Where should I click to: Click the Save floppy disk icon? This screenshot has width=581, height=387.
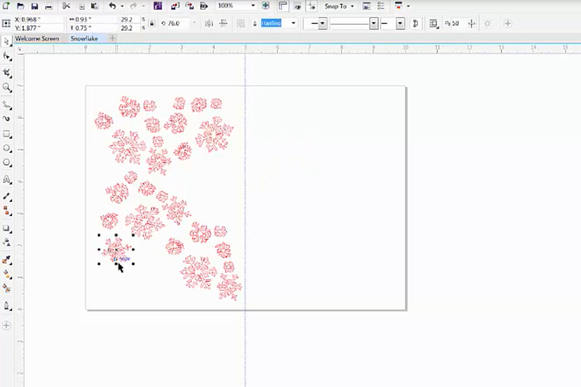click(x=34, y=6)
